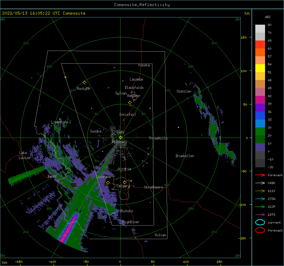Click the Drumheller city label
The image size is (284, 266).
coord(185,156)
